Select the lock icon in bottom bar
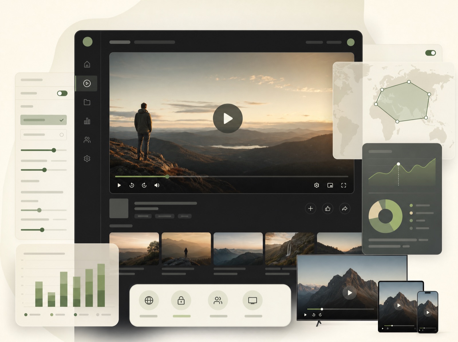 (x=181, y=300)
